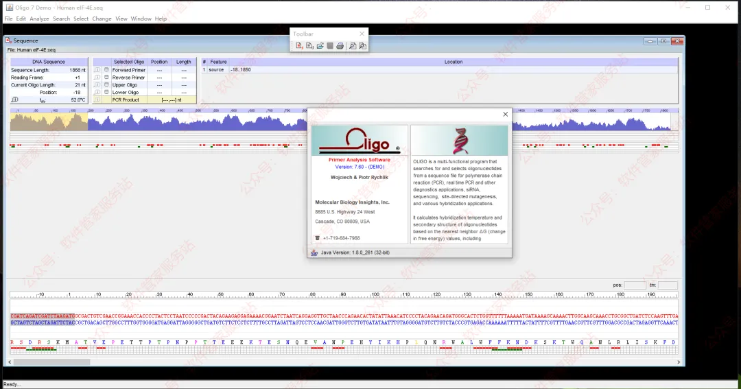Click the info icon beside Forward Primer
The height and width of the screenshot is (389, 741).
97,70
